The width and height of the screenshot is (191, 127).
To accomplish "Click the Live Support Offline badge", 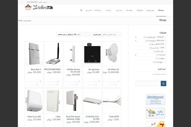I will [x=155, y=99].
